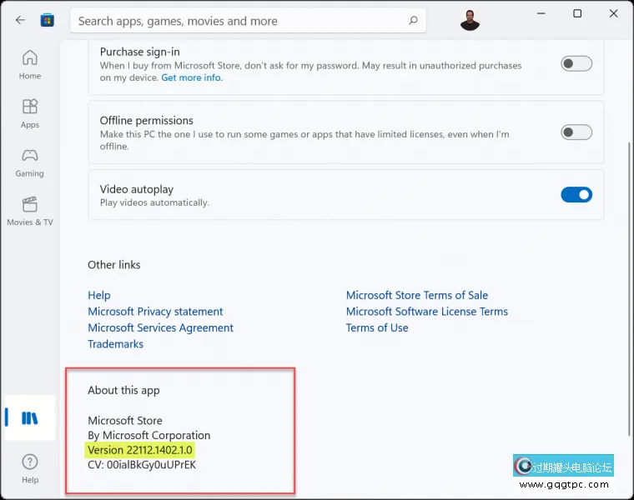Turn on Offline permissions toggle
This screenshot has height=500, width=634.
tap(576, 132)
